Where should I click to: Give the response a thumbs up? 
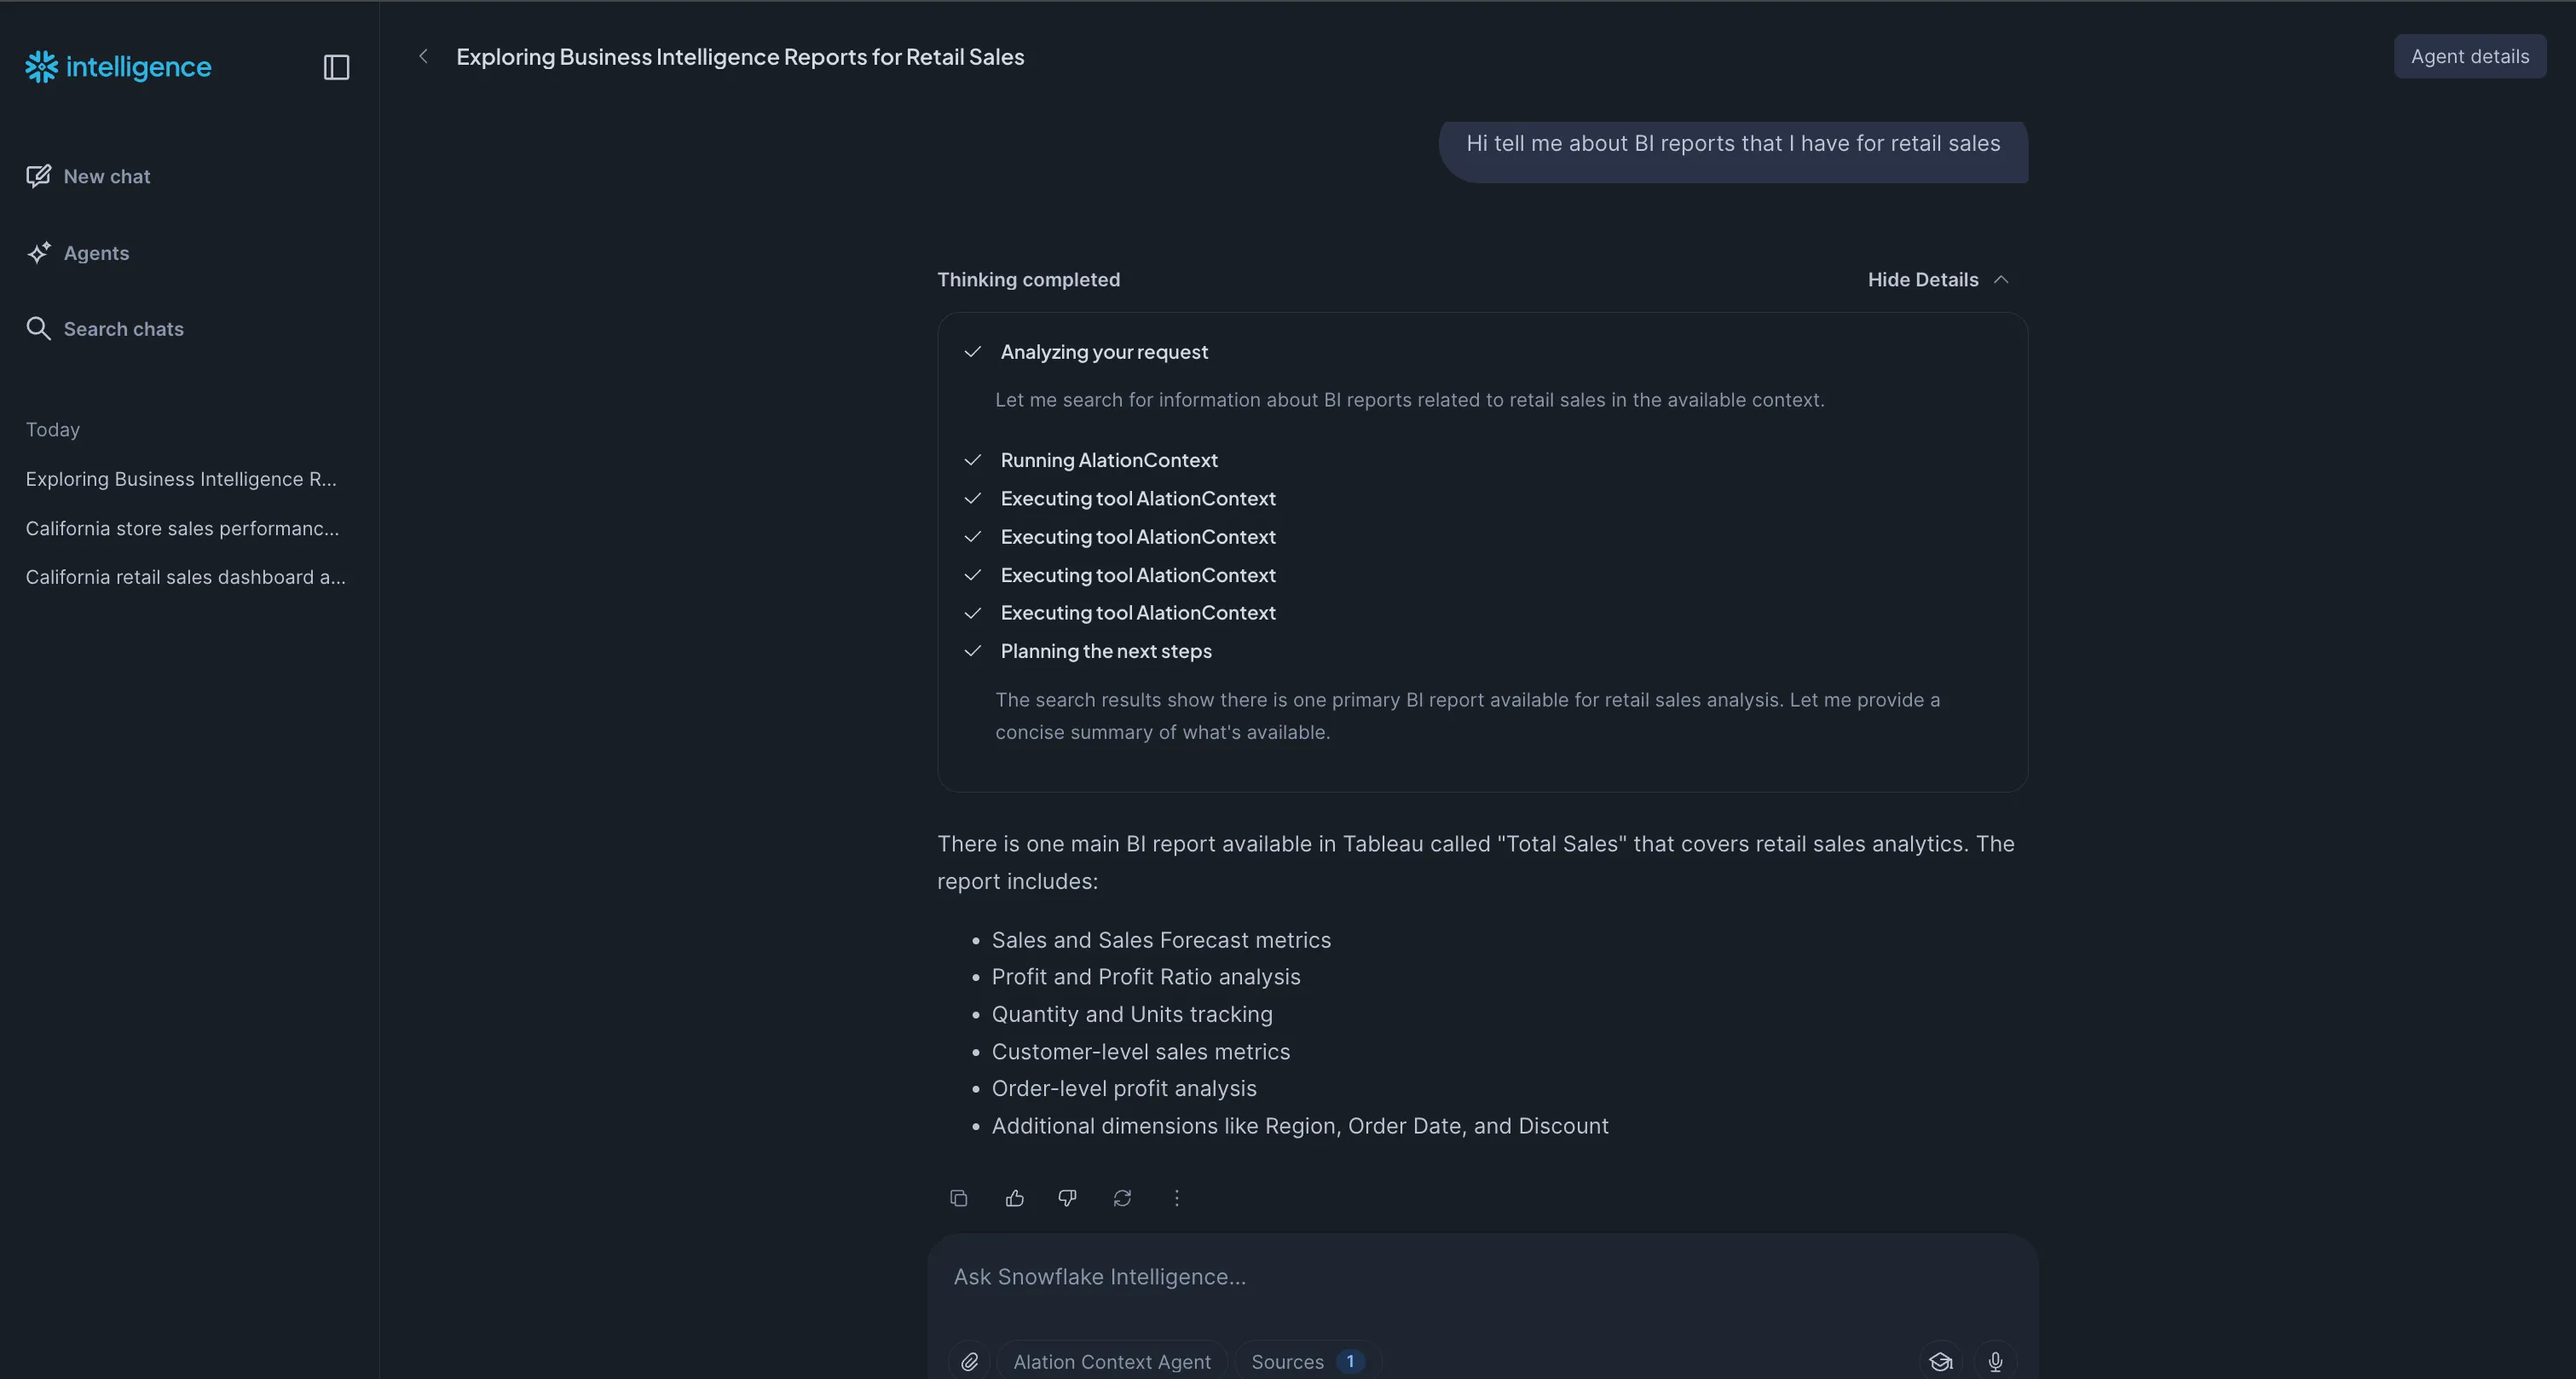click(x=1014, y=1198)
